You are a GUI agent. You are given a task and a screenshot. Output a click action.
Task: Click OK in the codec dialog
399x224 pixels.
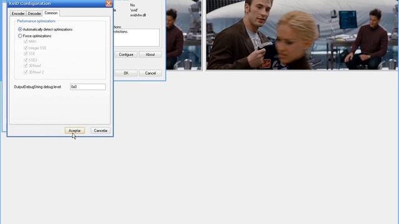pyautogui.click(x=126, y=73)
